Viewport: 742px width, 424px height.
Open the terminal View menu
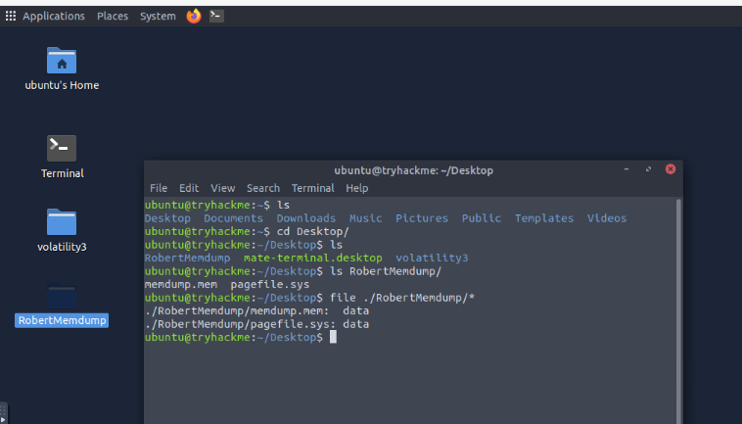tap(223, 188)
